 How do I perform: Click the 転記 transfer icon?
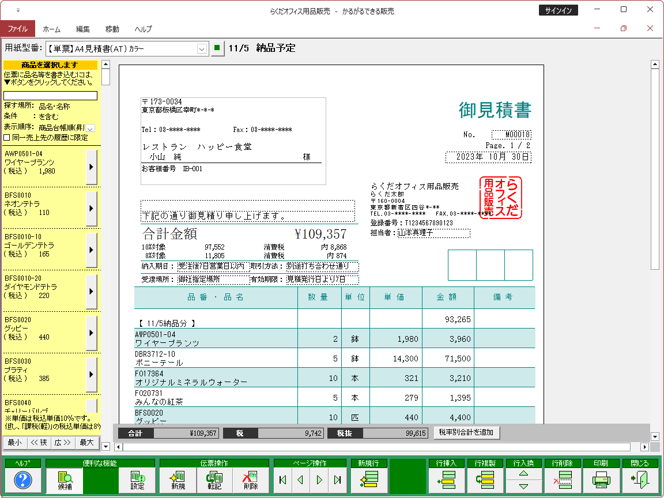[x=215, y=480]
